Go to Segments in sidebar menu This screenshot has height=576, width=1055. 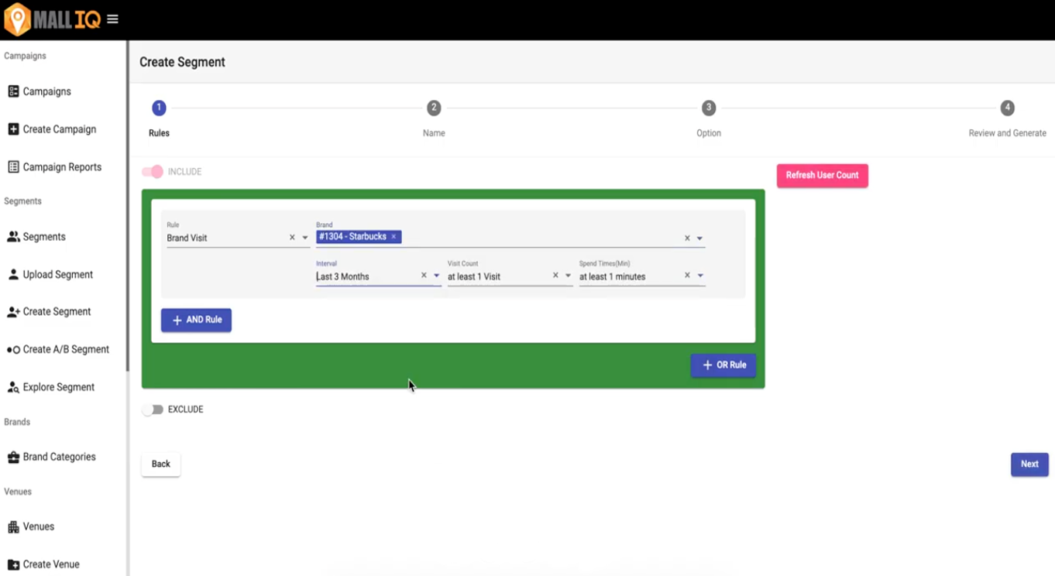pos(44,237)
